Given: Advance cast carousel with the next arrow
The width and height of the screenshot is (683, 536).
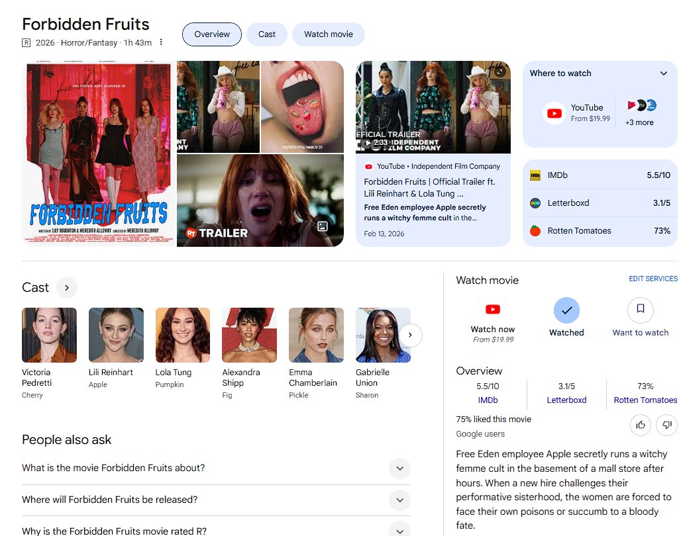Looking at the screenshot, I should 410,335.
